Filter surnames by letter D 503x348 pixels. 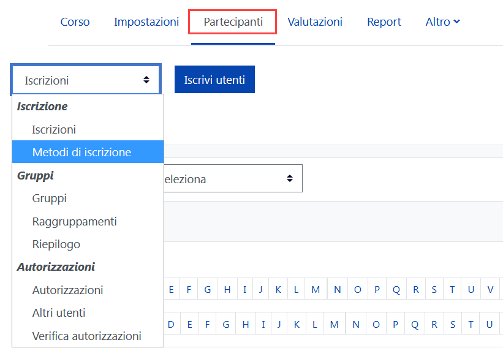click(x=171, y=324)
